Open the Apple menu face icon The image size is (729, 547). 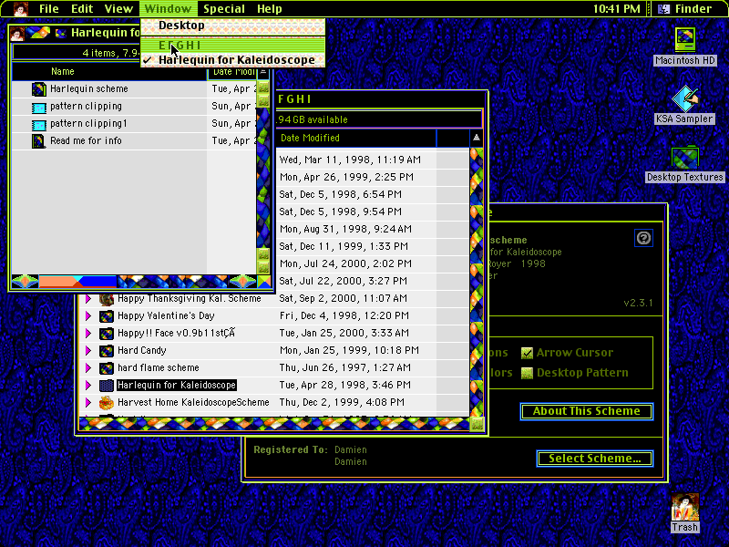click(x=20, y=8)
